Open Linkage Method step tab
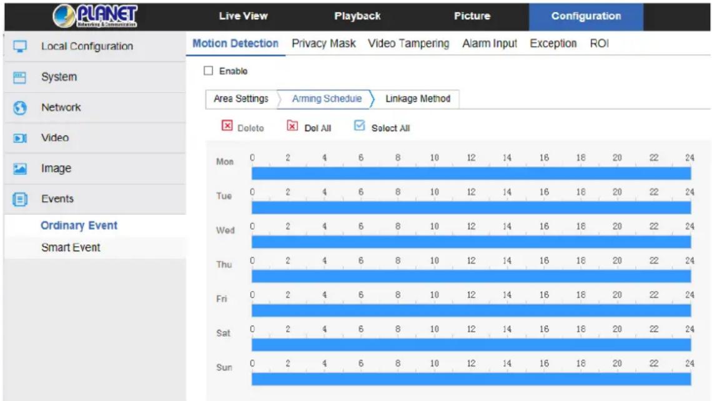712x401 pixels. (x=418, y=99)
